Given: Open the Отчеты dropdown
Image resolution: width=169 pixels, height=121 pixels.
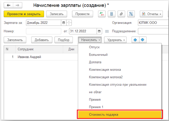Looking at the screenshot, I should pyautogui.click(x=151, y=14).
